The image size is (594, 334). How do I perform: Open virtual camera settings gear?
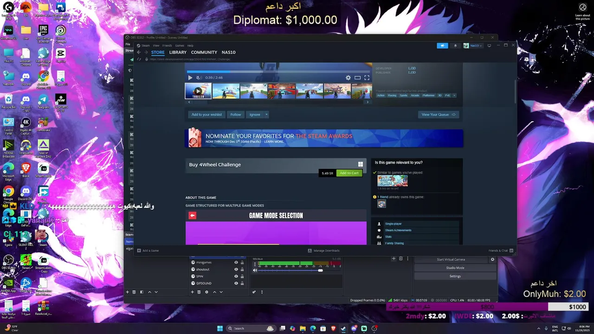[x=492, y=259]
